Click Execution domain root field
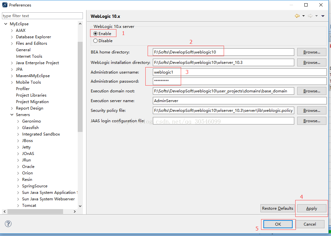This screenshot has height=236, width=331. [x=223, y=91]
